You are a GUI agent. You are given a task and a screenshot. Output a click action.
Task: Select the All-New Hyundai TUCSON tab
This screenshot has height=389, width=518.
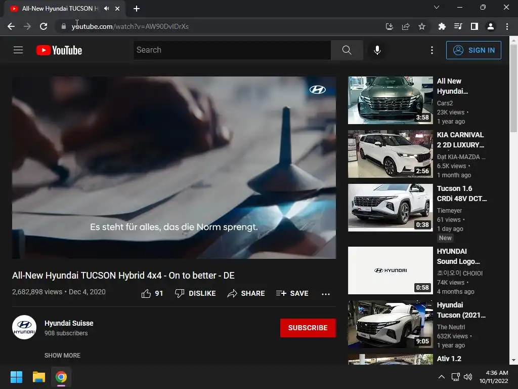[x=60, y=9]
